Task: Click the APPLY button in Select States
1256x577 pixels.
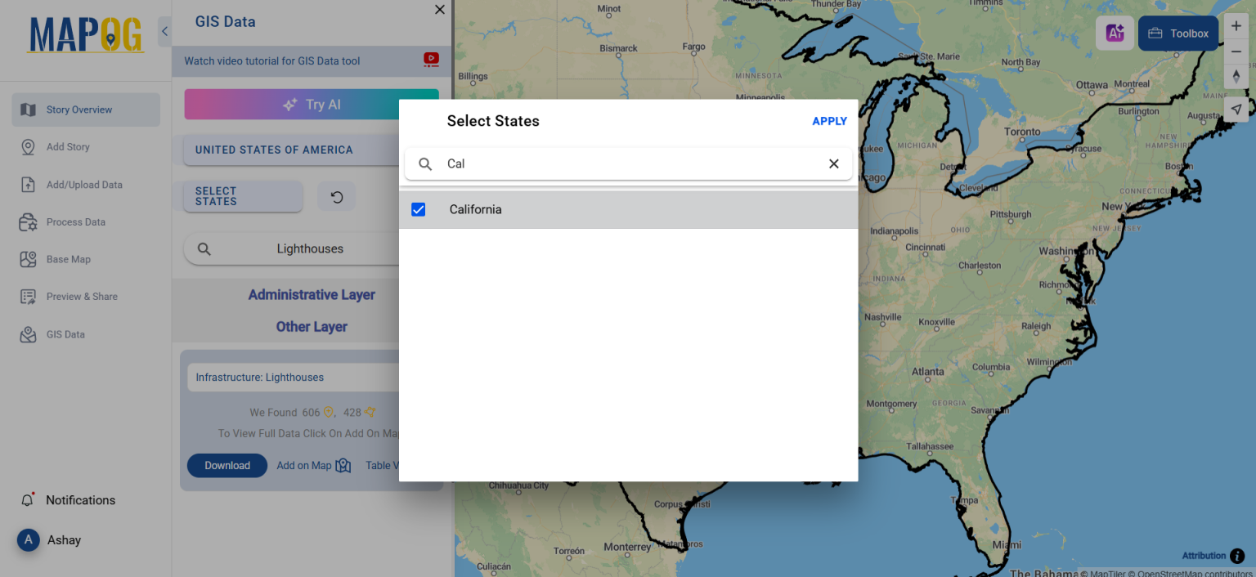Action: coord(829,120)
